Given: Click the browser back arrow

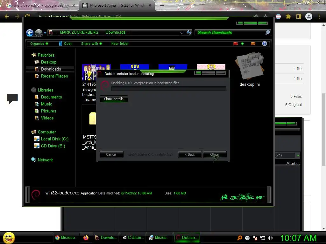Looking at the screenshot, I should tap(7, 17).
